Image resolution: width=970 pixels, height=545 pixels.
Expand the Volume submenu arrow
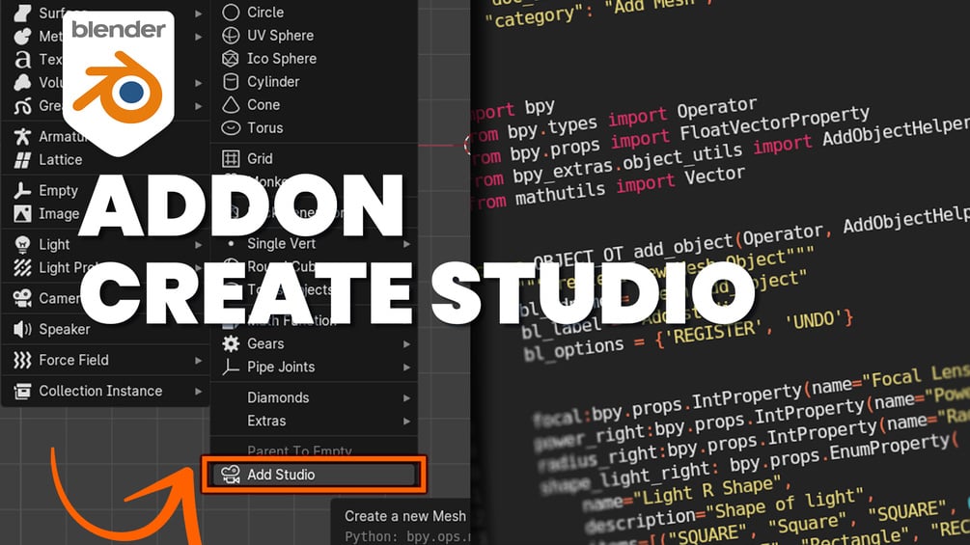click(198, 83)
